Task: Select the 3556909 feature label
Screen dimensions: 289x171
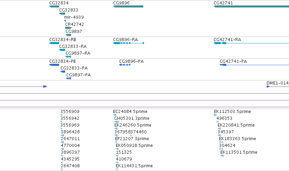Action: coord(70,112)
